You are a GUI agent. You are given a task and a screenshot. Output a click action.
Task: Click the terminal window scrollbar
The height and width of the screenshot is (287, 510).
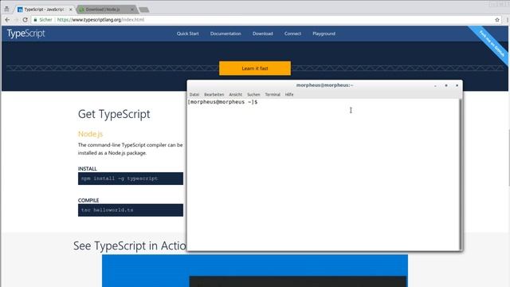(x=461, y=175)
